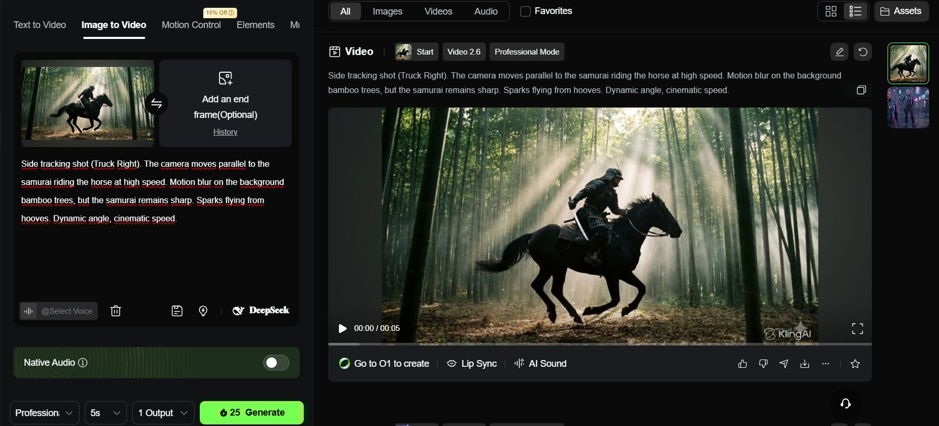Screen dimensions: 939x426
Task: Add AI Sound to the video
Action: (x=540, y=364)
